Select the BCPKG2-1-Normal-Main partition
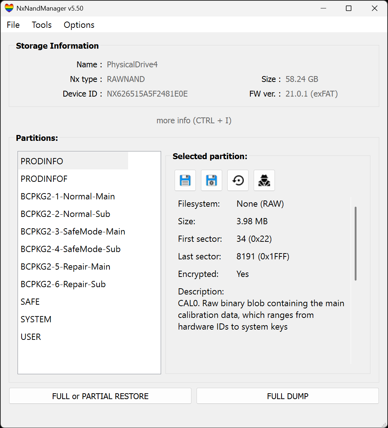The height and width of the screenshot is (428, 388). click(x=68, y=196)
